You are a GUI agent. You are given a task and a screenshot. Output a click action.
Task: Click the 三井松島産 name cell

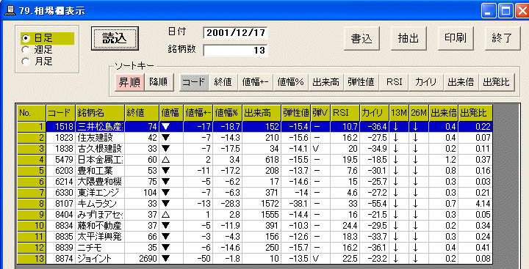click(x=100, y=127)
